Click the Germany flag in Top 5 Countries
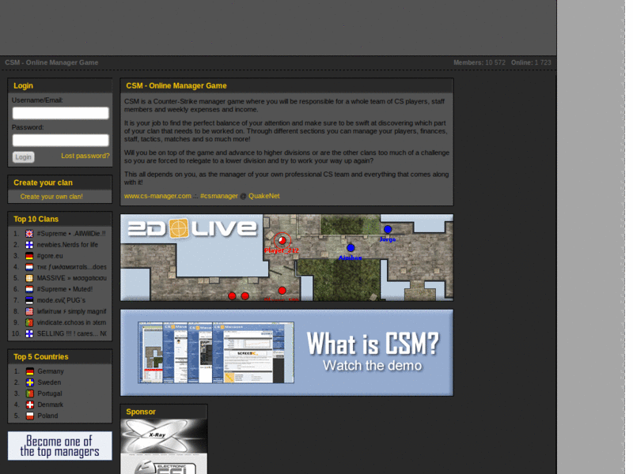633x474 pixels. (30, 371)
